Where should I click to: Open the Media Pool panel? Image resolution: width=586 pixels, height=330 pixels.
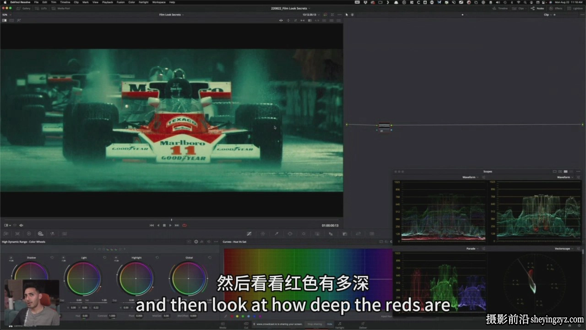coord(62,8)
